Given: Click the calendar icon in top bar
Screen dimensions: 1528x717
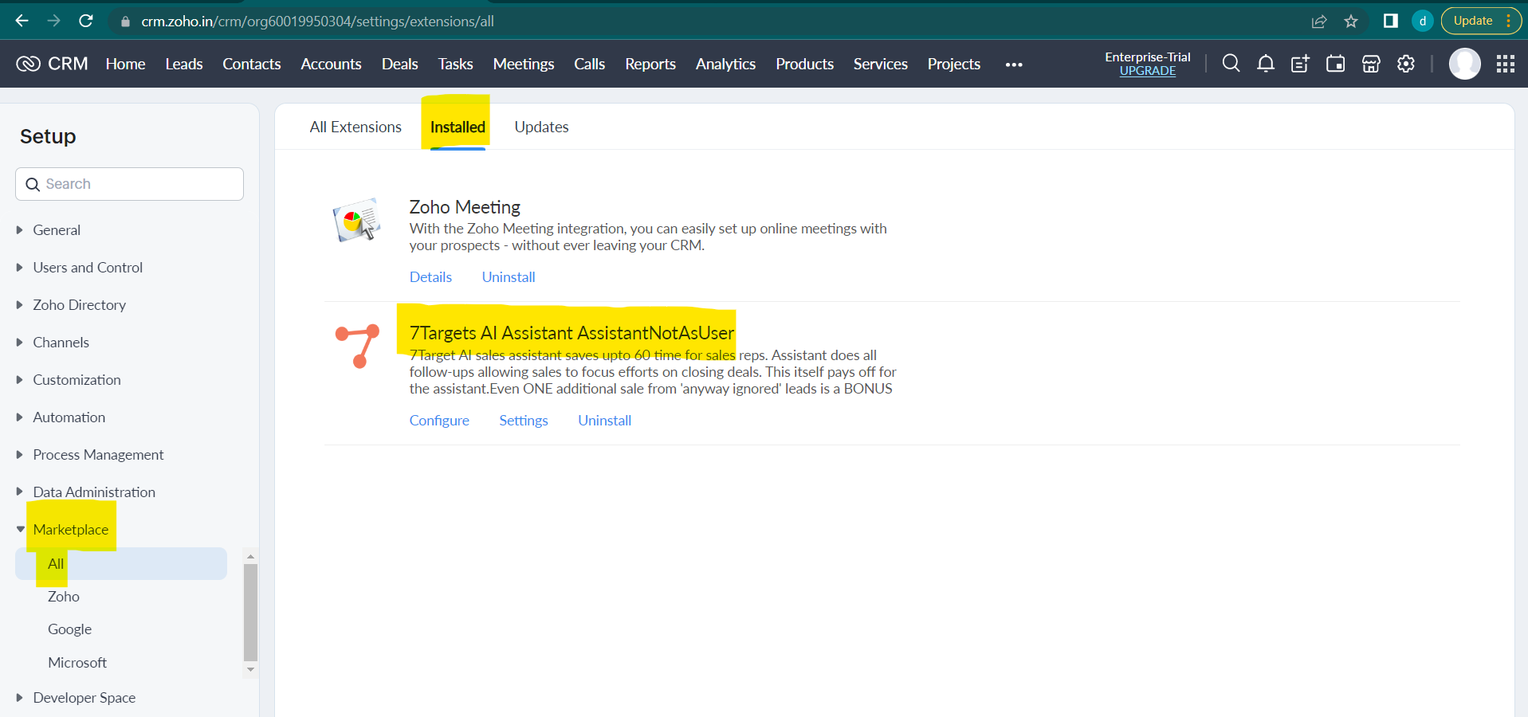Looking at the screenshot, I should tap(1335, 64).
